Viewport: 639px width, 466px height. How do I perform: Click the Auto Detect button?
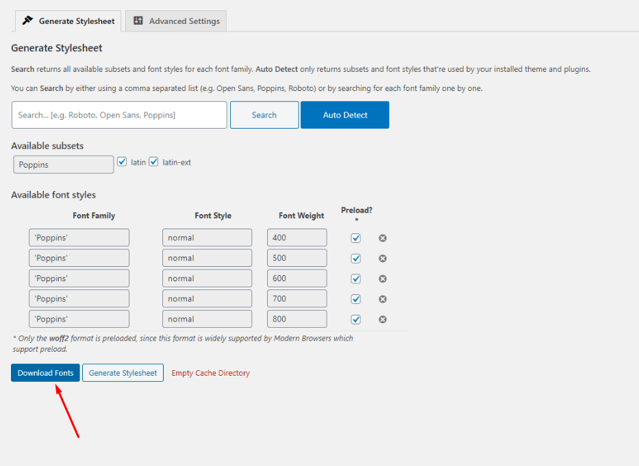(x=344, y=115)
